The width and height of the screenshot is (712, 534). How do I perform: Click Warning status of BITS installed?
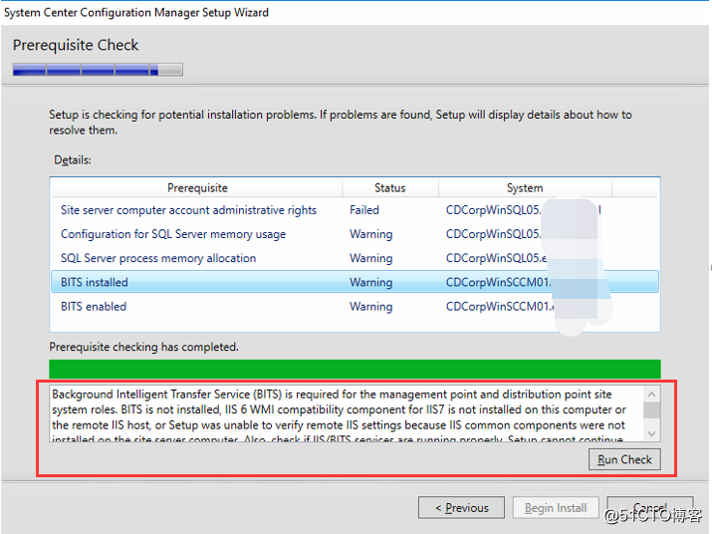pyautogui.click(x=371, y=282)
